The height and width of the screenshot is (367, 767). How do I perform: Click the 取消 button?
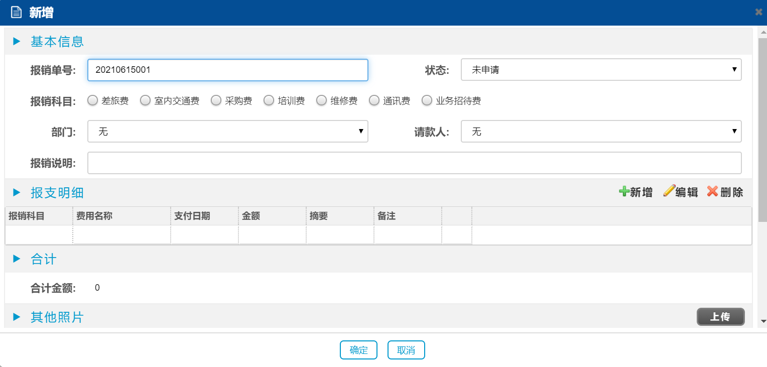coord(406,350)
